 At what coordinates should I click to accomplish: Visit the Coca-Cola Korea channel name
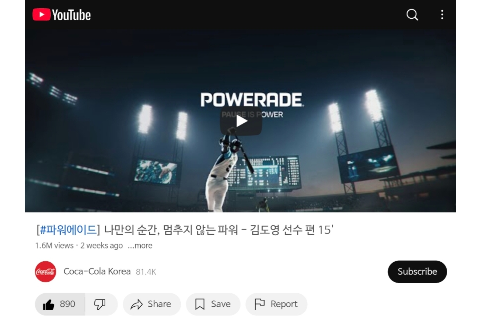pos(97,272)
